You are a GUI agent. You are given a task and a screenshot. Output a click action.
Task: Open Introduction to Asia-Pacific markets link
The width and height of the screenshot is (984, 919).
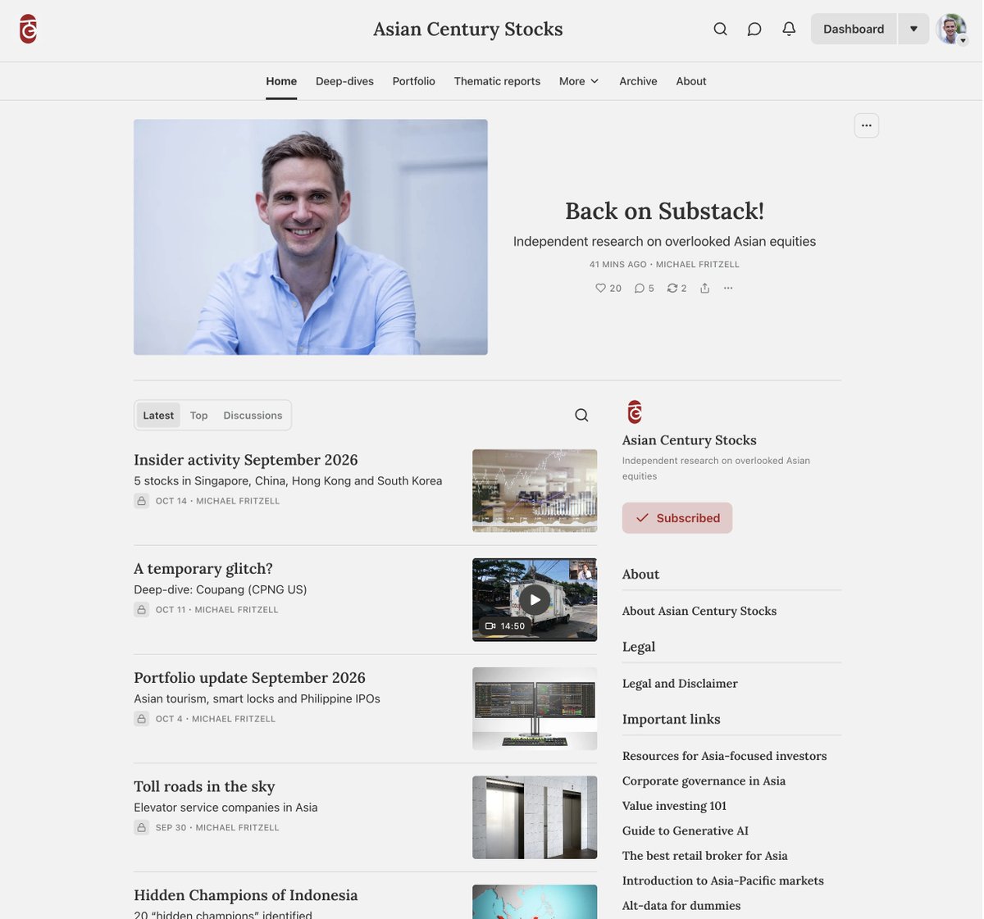click(x=723, y=880)
